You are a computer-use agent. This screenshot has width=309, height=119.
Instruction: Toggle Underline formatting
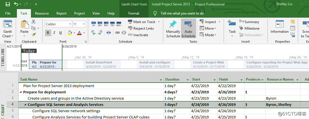pos(60,33)
